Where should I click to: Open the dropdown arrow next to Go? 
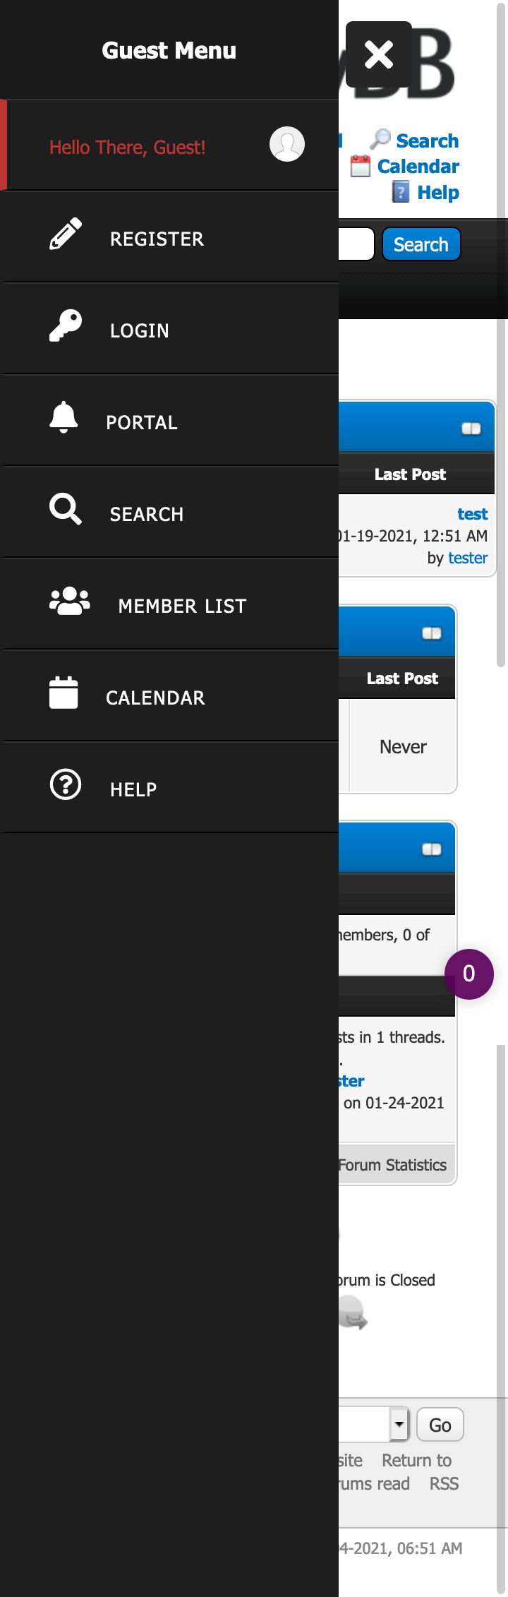[x=399, y=1425]
